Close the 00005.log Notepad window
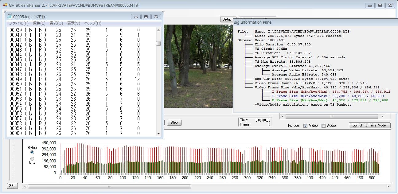This screenshot has height=194, width=398. [156, 17]
